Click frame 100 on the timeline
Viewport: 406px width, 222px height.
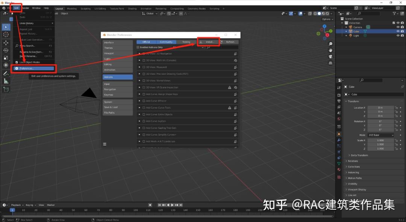[x=135, y=210]
